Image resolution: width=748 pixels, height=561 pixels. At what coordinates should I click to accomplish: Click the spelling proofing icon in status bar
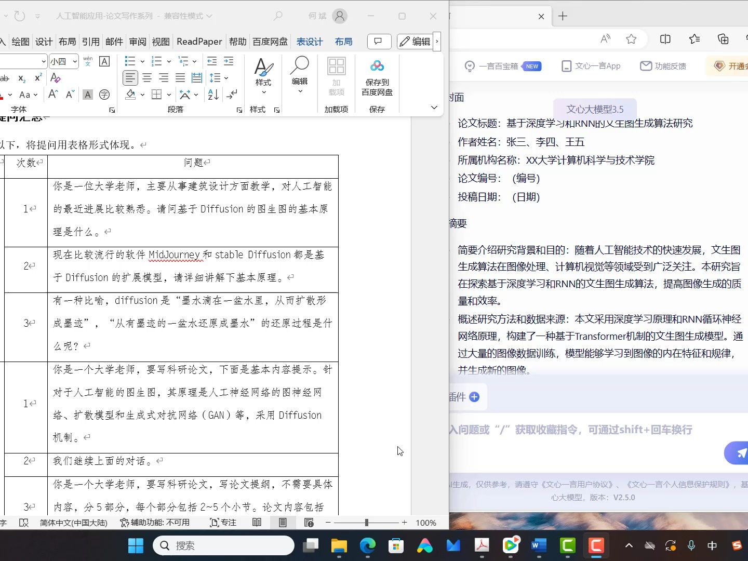tap(24, 523)
